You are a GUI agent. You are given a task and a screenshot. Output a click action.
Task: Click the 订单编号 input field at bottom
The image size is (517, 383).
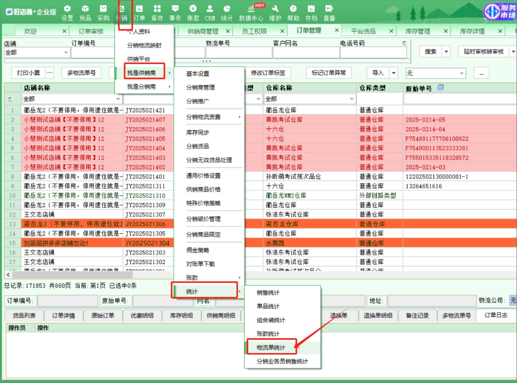[x=67, y=301]
